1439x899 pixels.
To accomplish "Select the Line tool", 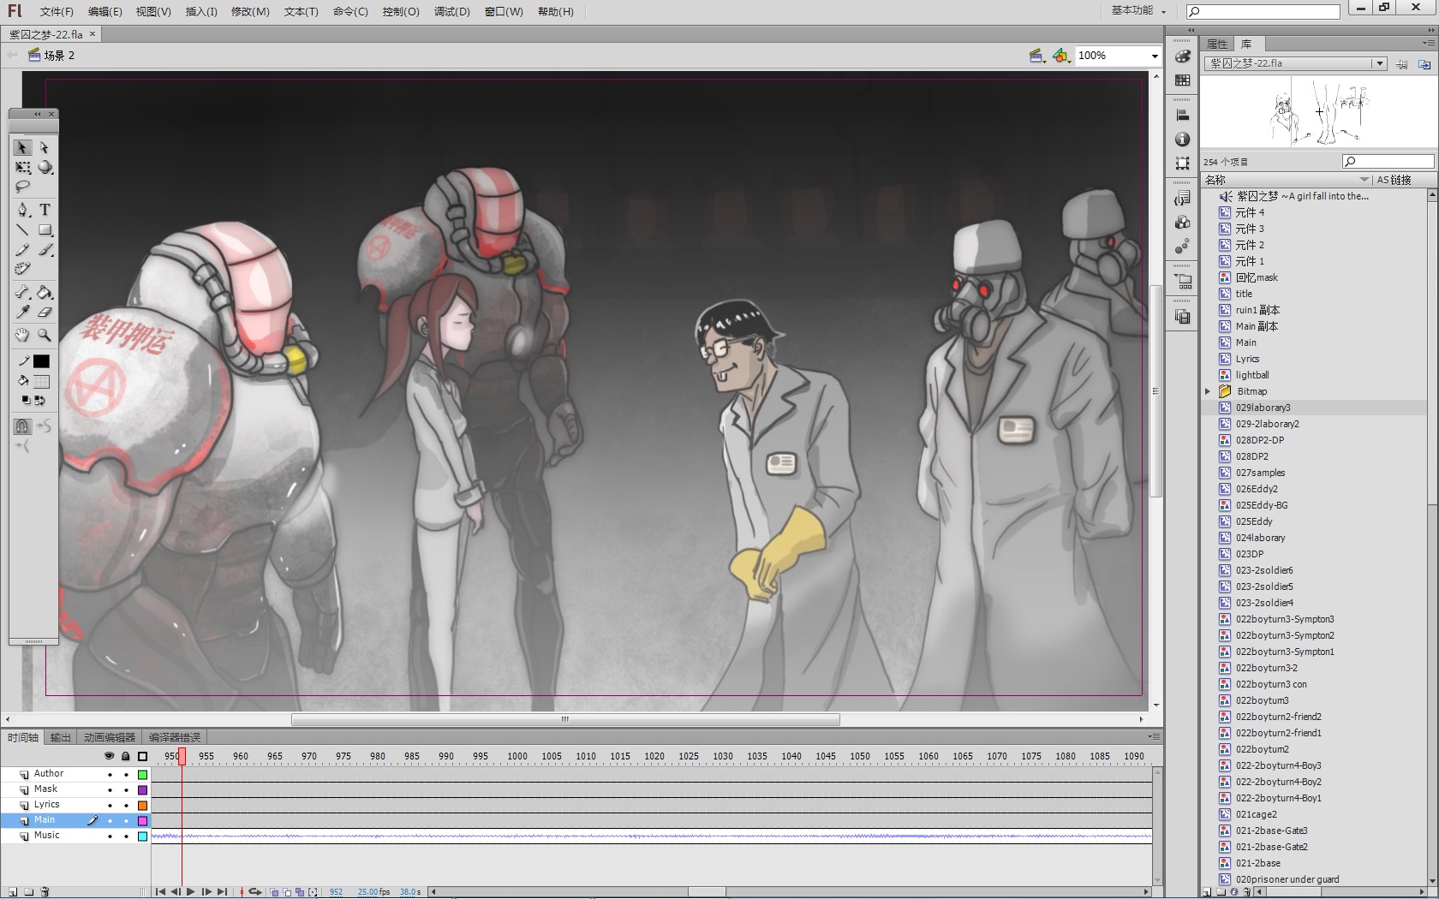I will [22, 229].
